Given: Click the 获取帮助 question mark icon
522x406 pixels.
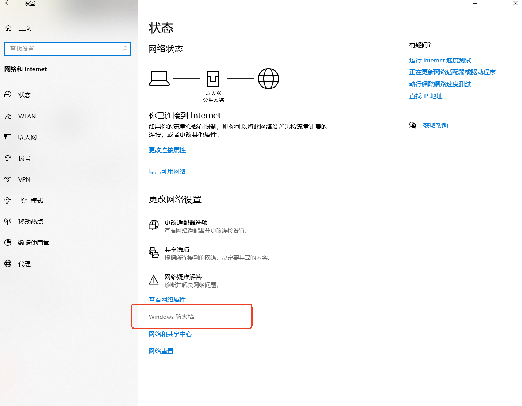Looking at the screenshot, I should click(x=413, y=125).
